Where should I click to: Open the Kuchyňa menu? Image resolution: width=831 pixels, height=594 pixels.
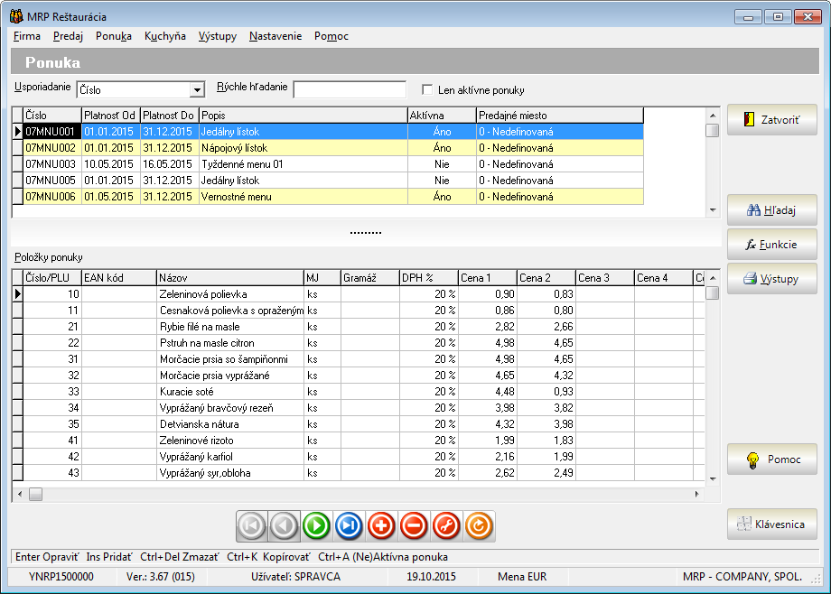[165, 36]
